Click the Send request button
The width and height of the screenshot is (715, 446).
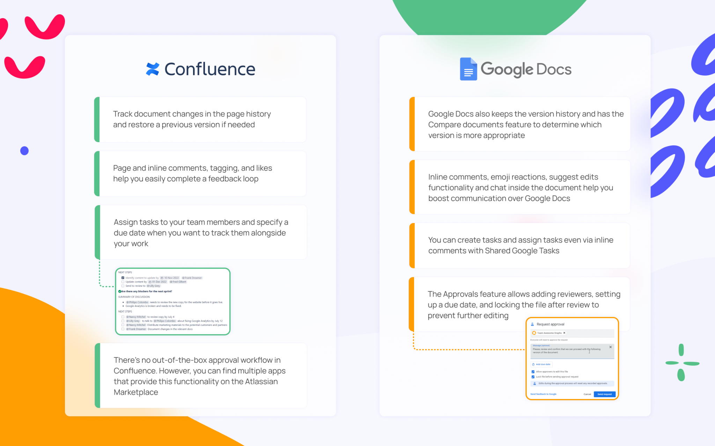pyautogui.click(x=605, y=394)
